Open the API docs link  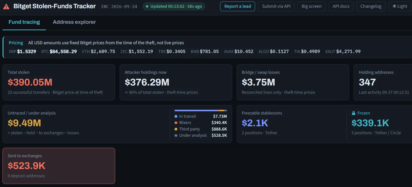[341, 6]
